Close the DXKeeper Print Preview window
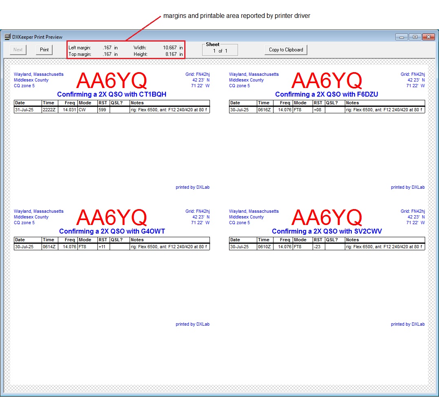 (x=428, y=37)
